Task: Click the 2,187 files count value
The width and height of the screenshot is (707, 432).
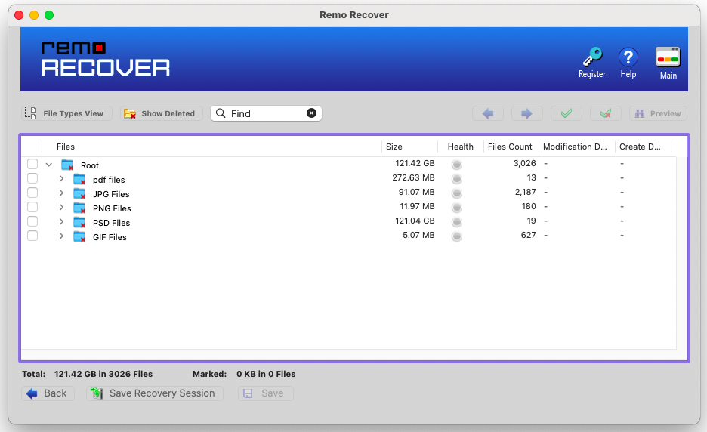Action: pyautogui.click(x=525, y=192)
